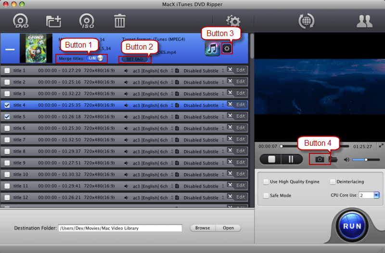Check the title 2 checkbox
This screenshot has height=253, width=385.
pyautogui.click(x=7, y=82)
